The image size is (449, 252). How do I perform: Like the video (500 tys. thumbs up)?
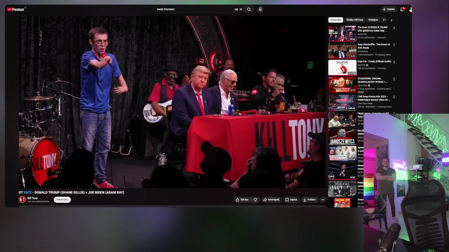242,199
